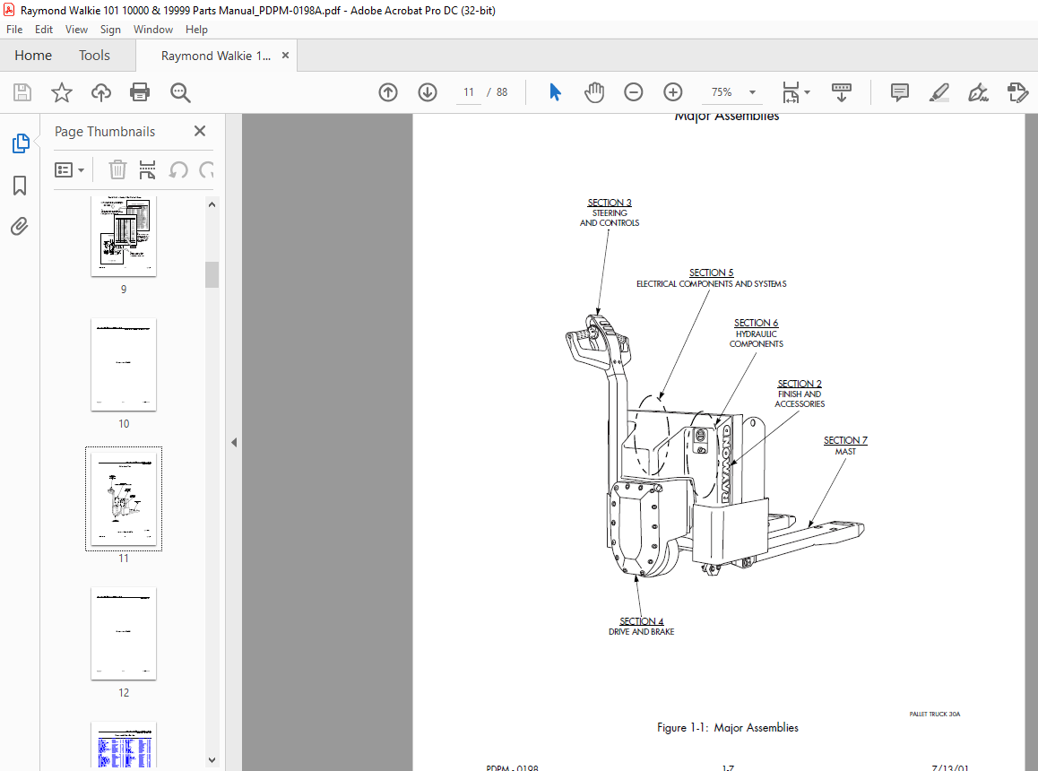The image size is (1038, 771).
Task: Open the Page Thumbnails panel icon
Action: [x=21, y=143]
